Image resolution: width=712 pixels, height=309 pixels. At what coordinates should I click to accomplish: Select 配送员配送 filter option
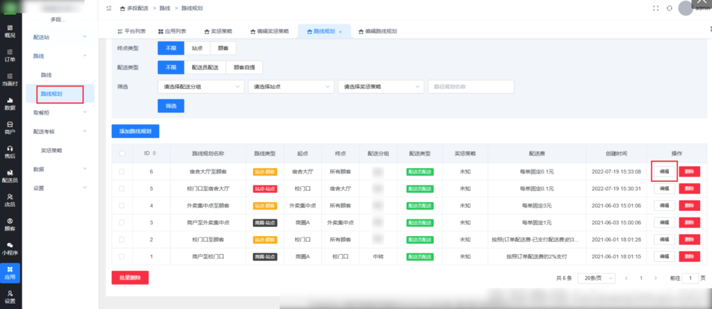pos(205,67)
